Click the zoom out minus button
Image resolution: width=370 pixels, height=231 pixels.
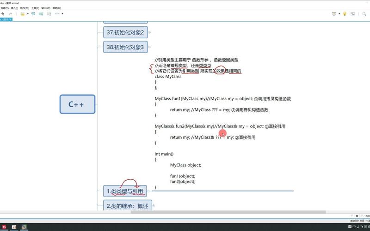362,216
